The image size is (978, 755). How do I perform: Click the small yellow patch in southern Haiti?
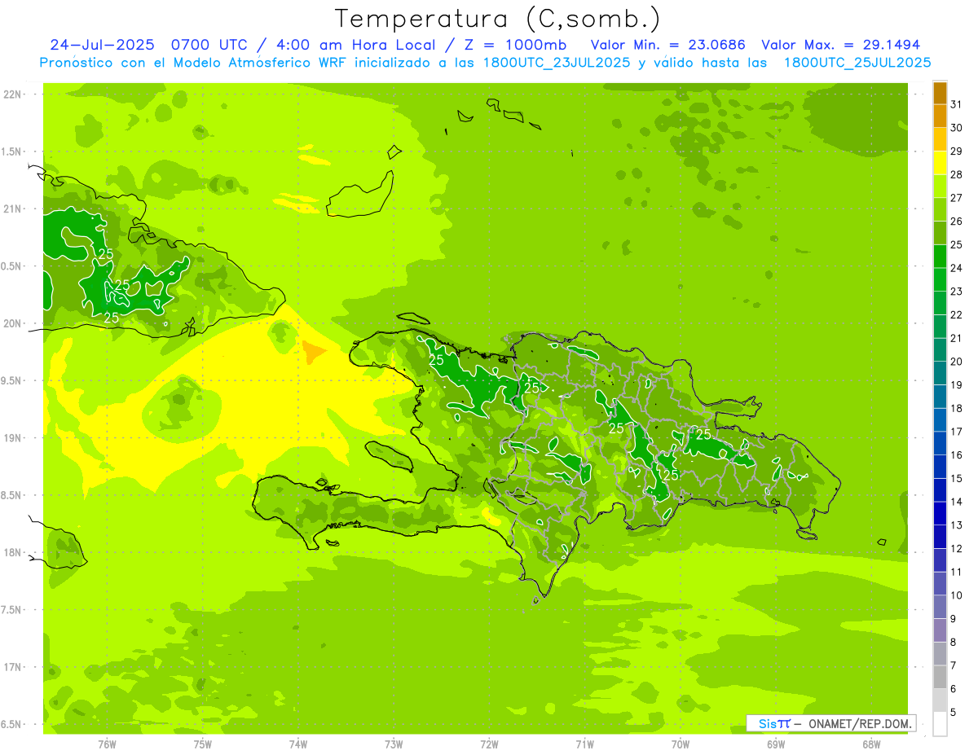[x=491, y=516]
